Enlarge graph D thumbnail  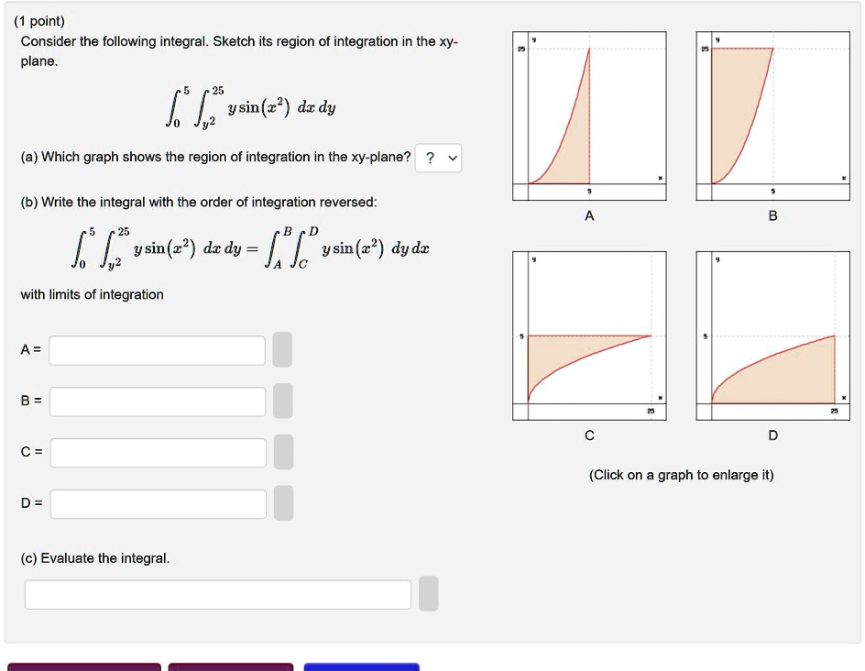[774, 333]
